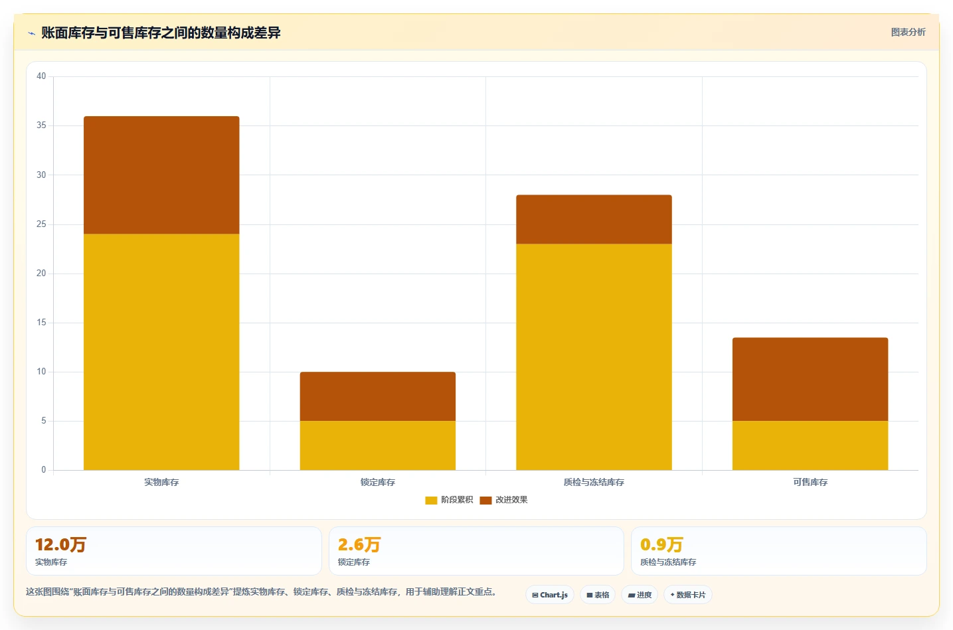The height and width of the screenshot is (630, 953).
Task: Select the yellow segment of 质检与冻结库存 bar
Action: tap(594, 357)
